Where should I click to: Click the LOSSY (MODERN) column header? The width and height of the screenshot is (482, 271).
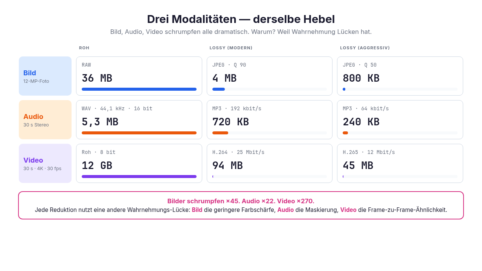pyautogui.click(x=231, y=48)
